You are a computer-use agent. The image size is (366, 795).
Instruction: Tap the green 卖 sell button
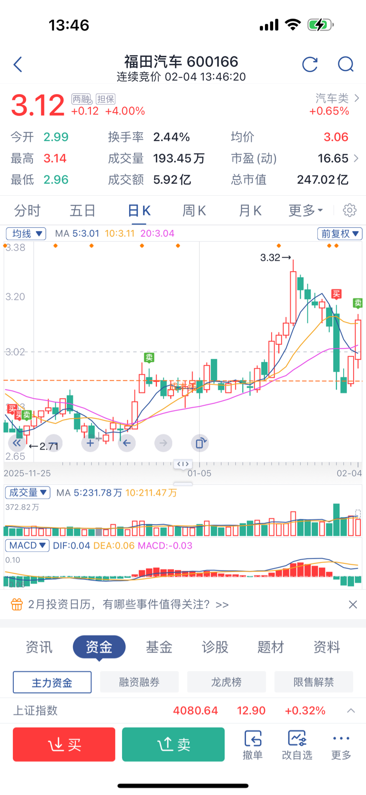pyautogui.click(x=173, y=744)
